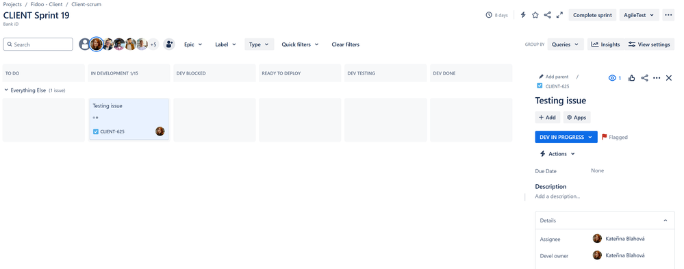Open the Group by Queries dropdown
This screenshot has width=684, height=269.
(x=566, y=44)
